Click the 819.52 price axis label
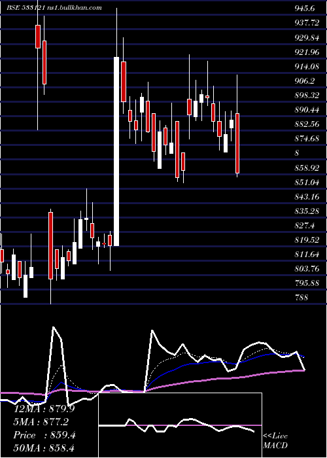 (307, 240)
